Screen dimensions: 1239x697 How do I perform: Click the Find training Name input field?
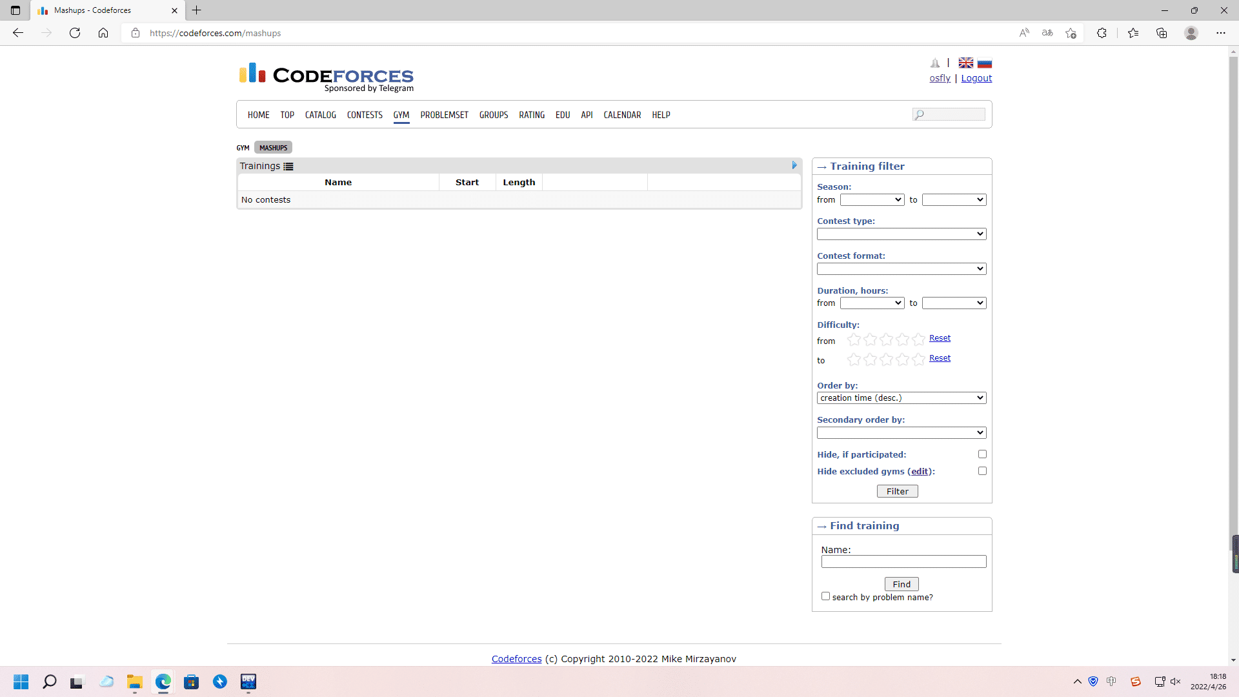coord(903,562)
